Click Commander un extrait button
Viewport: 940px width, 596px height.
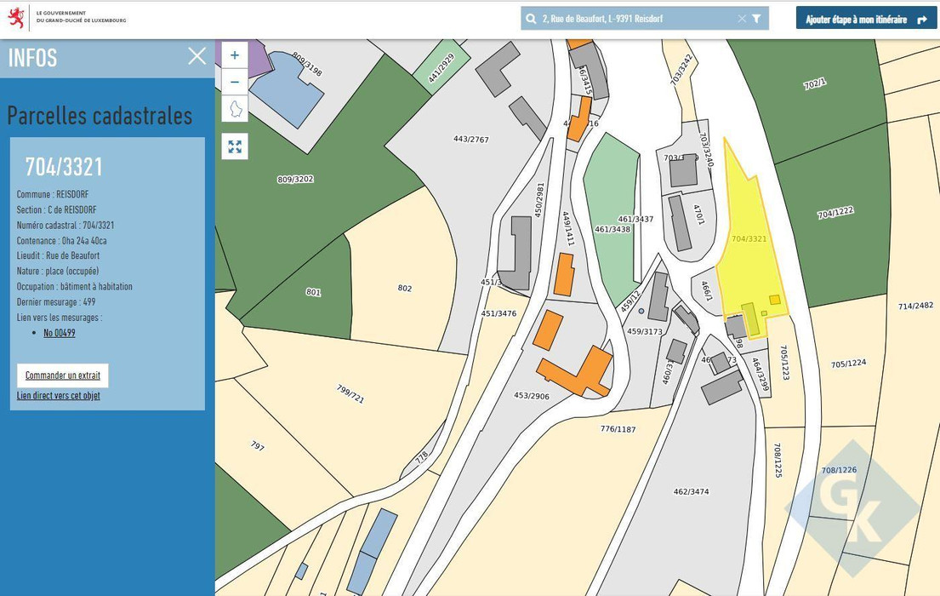click(63, 375)
